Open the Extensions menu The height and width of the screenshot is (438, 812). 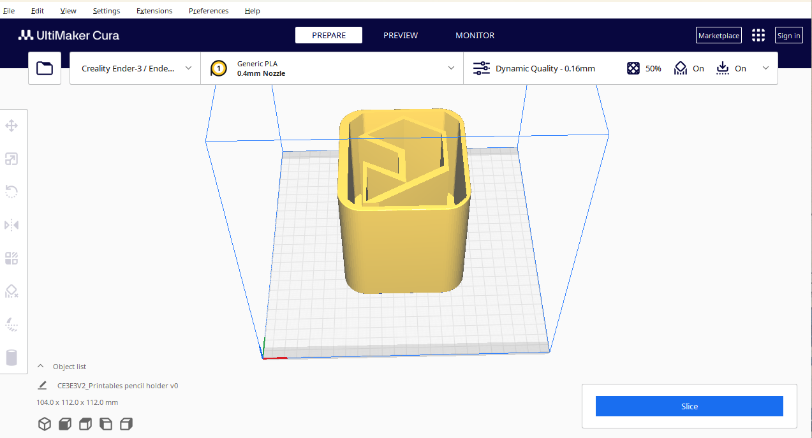154,11
